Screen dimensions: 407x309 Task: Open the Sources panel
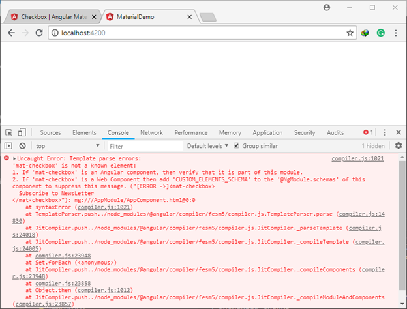pyautogui.click(x=50, y=132)
